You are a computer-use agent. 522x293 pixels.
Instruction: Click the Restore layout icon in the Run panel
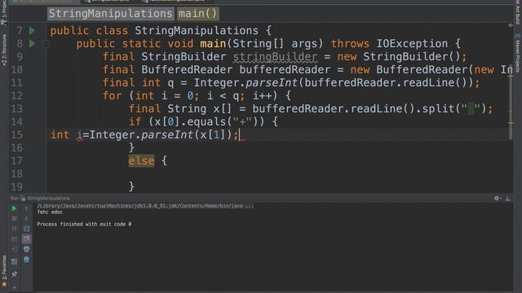coord(15,262)
